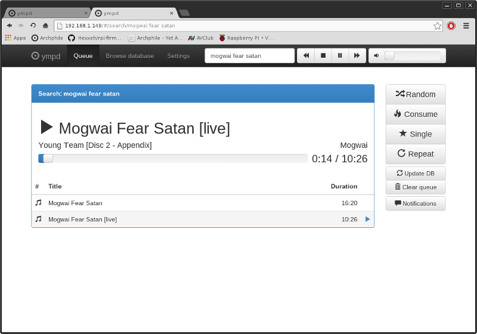Toggle Notifications button
The image size is (477, 334).
coord(416,203)
